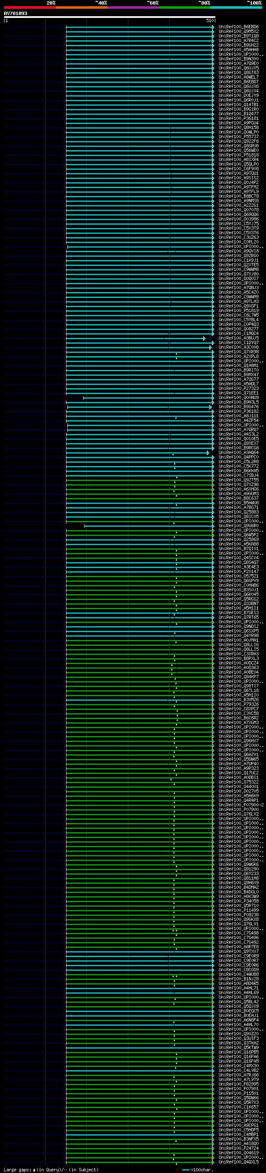Click the cyan ~100% identity color bar

click(x=236, y=7)
